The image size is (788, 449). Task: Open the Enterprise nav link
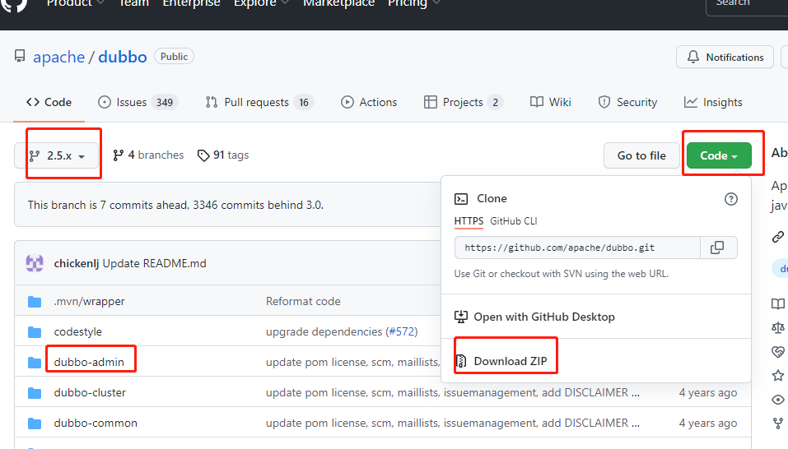192,3
